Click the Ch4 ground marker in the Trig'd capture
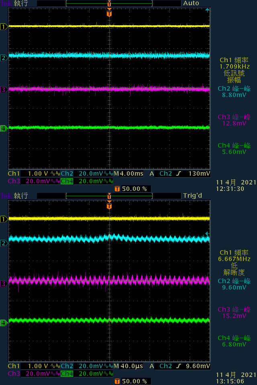 pos(4,323)
